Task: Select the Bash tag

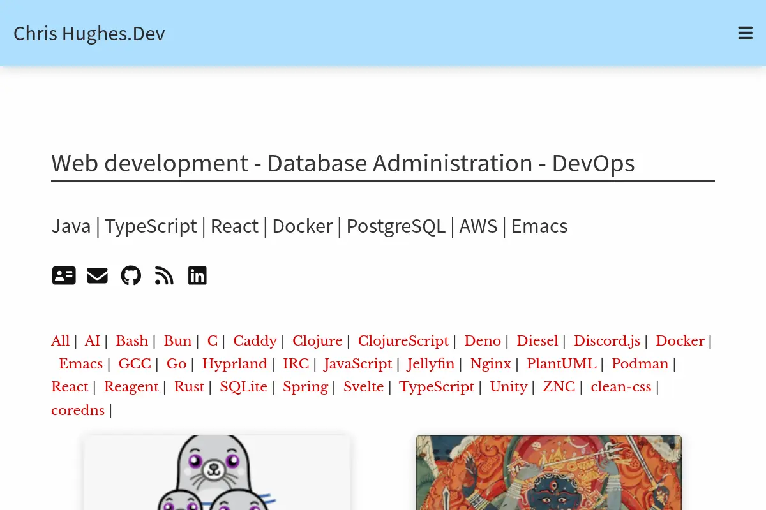Action: [x=131, y=340]
